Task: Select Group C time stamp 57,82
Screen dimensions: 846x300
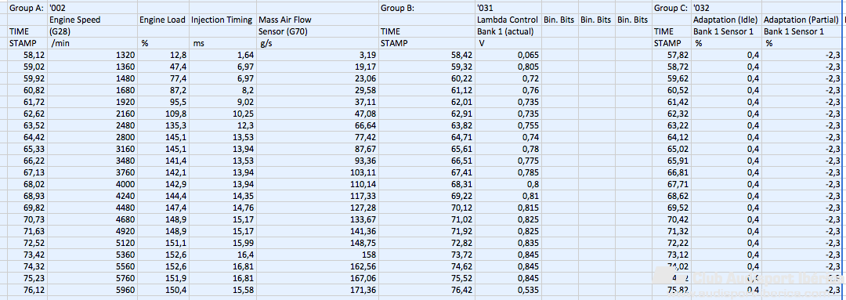Action: click(x=671, y=55)
